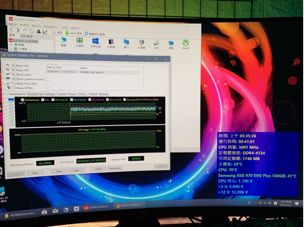Expand the 電腦 tree node

(11, 45)
